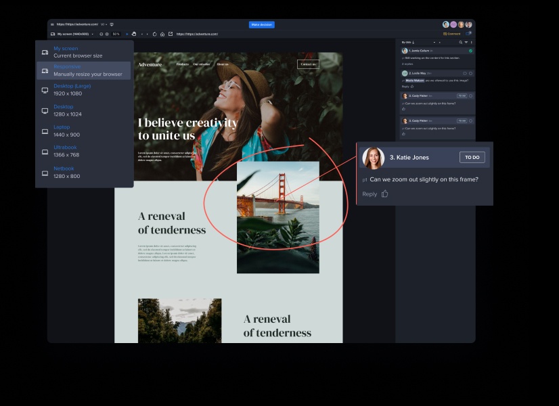Select My screen current browser size option

pyautogui.click(x=85, y=52)
